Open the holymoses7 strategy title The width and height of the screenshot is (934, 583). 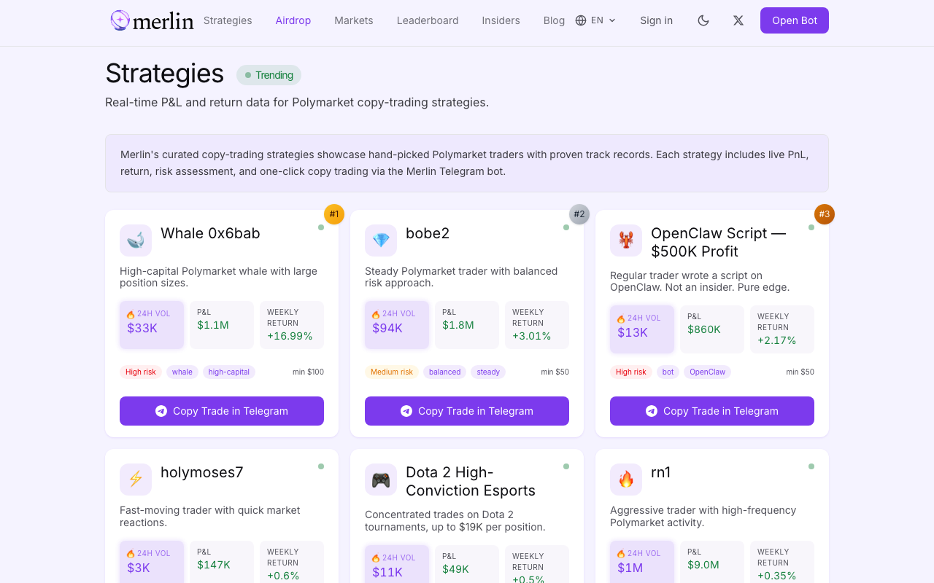tap(202, 472)
